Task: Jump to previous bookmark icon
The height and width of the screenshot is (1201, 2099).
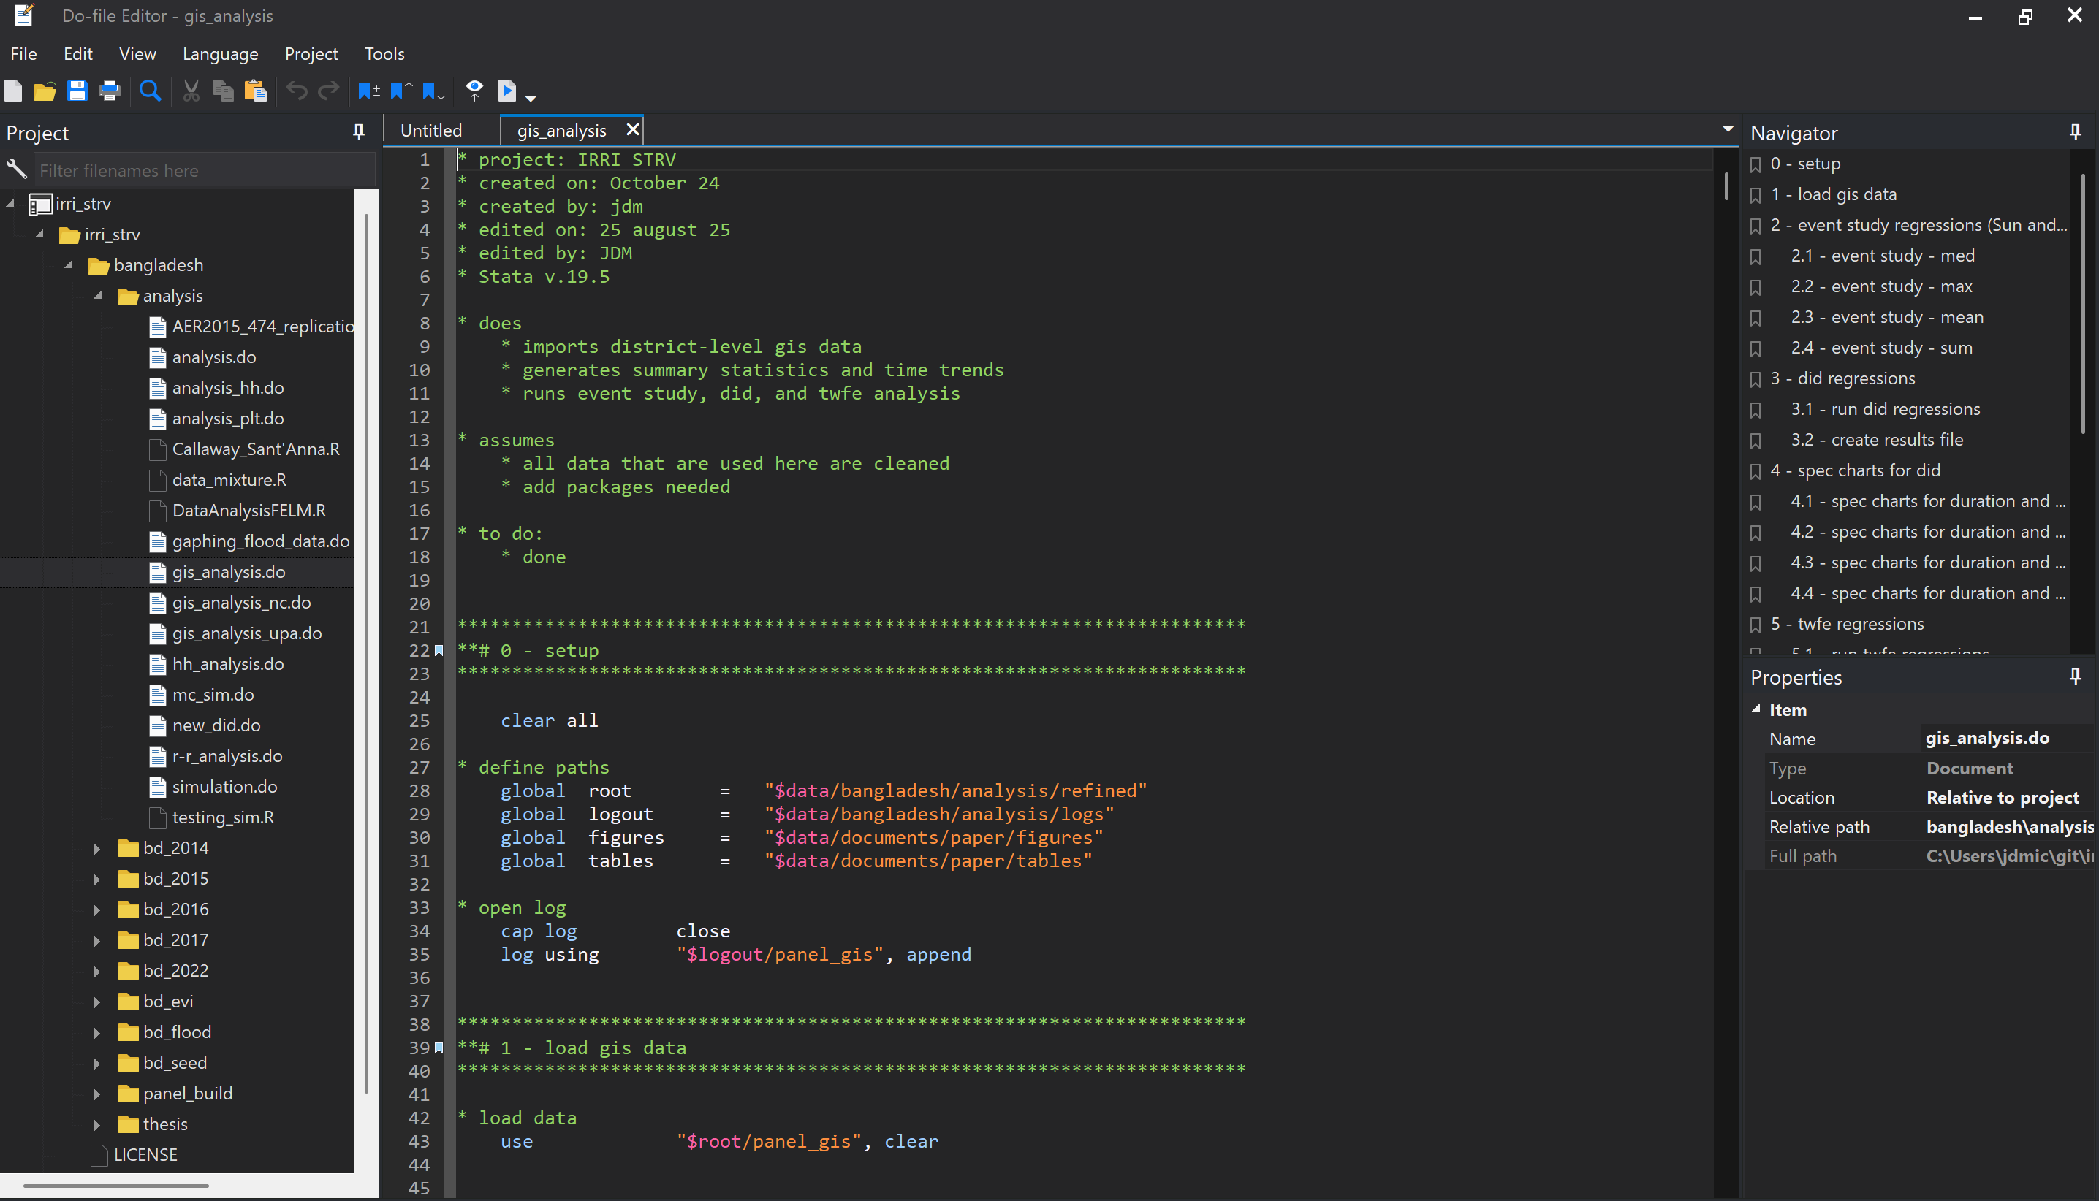Action: [402, 91]
